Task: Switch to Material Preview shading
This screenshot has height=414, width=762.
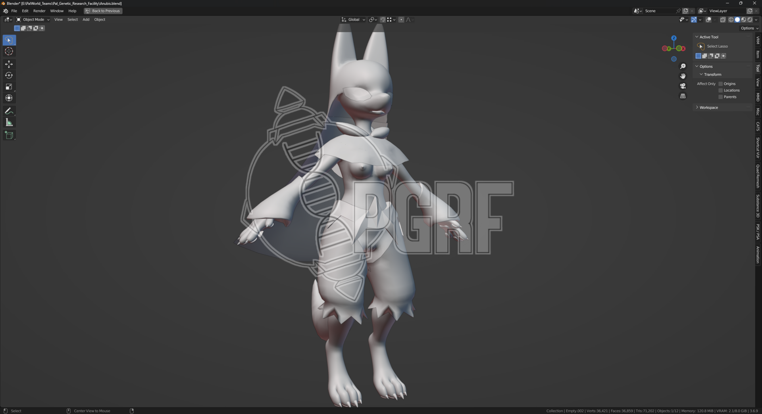Action: [743, 19]
